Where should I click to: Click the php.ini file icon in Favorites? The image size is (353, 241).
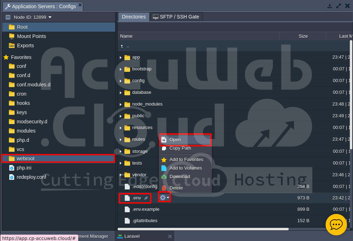pyautogui.click(x=12, y=168)
